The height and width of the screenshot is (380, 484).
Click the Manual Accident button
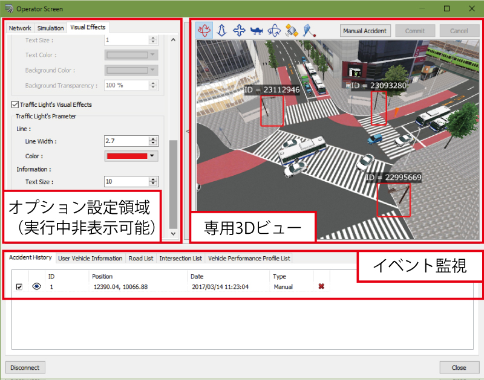[x=365, y=31]
